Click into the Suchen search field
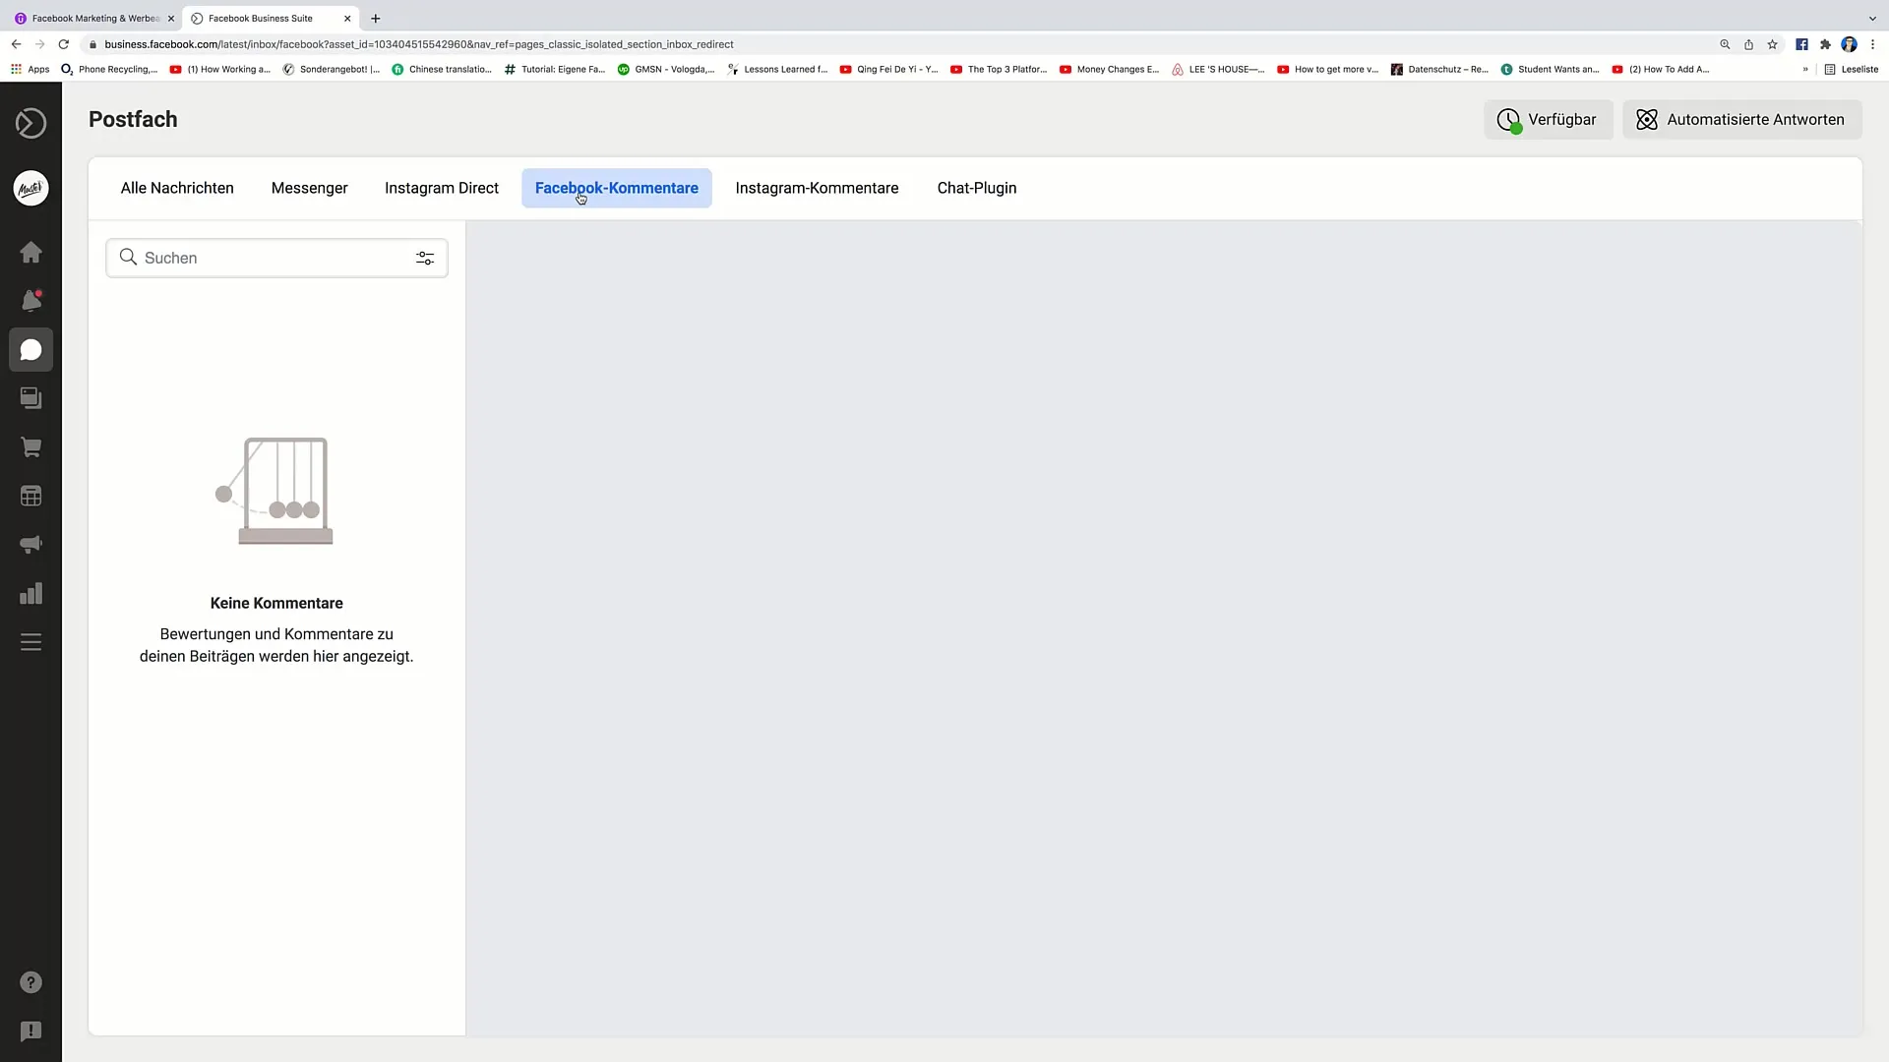Viewport: 1889px width, 1062px height. [x=276, y=258]
